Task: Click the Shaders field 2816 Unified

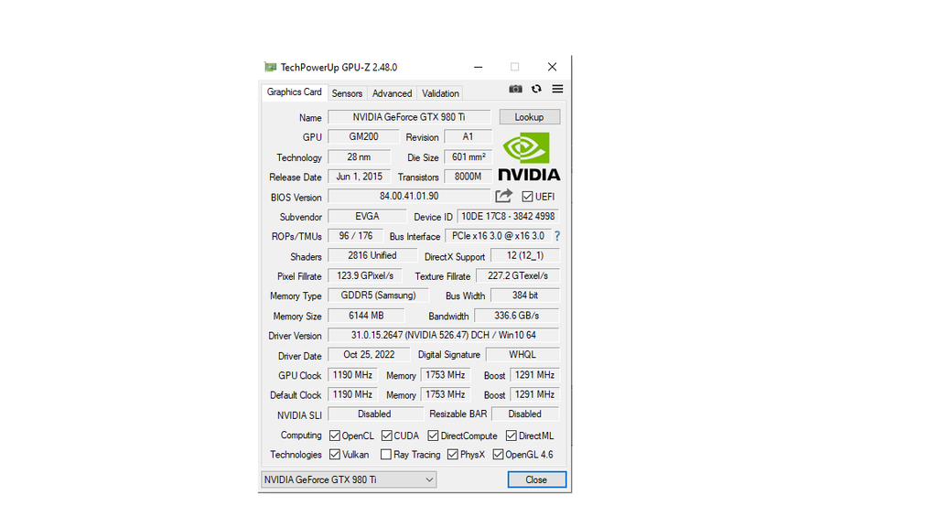Action: [x=372, y=256]
